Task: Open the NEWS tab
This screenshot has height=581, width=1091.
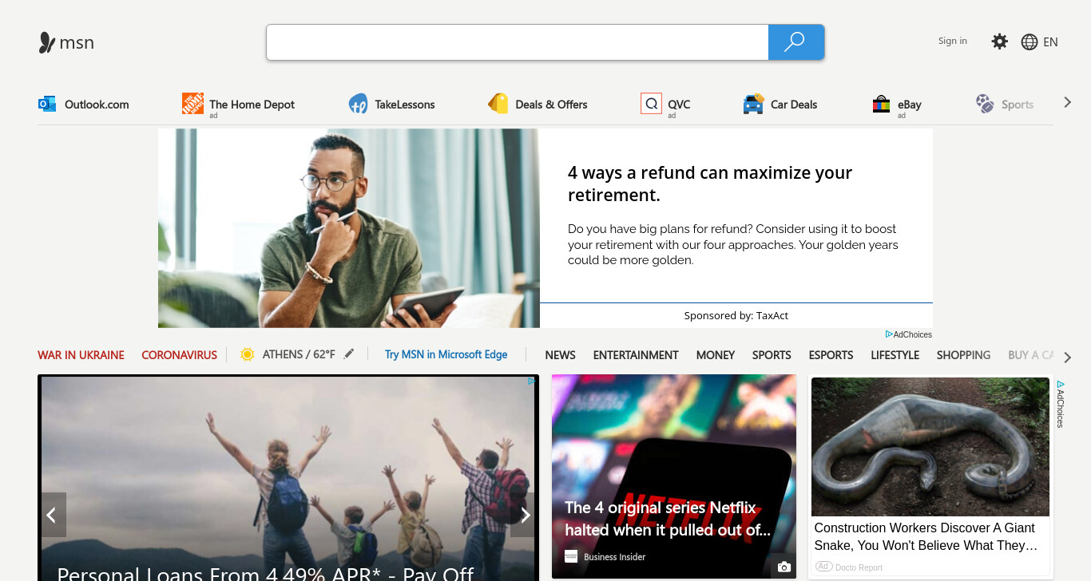Action: [x=561, y=355]
